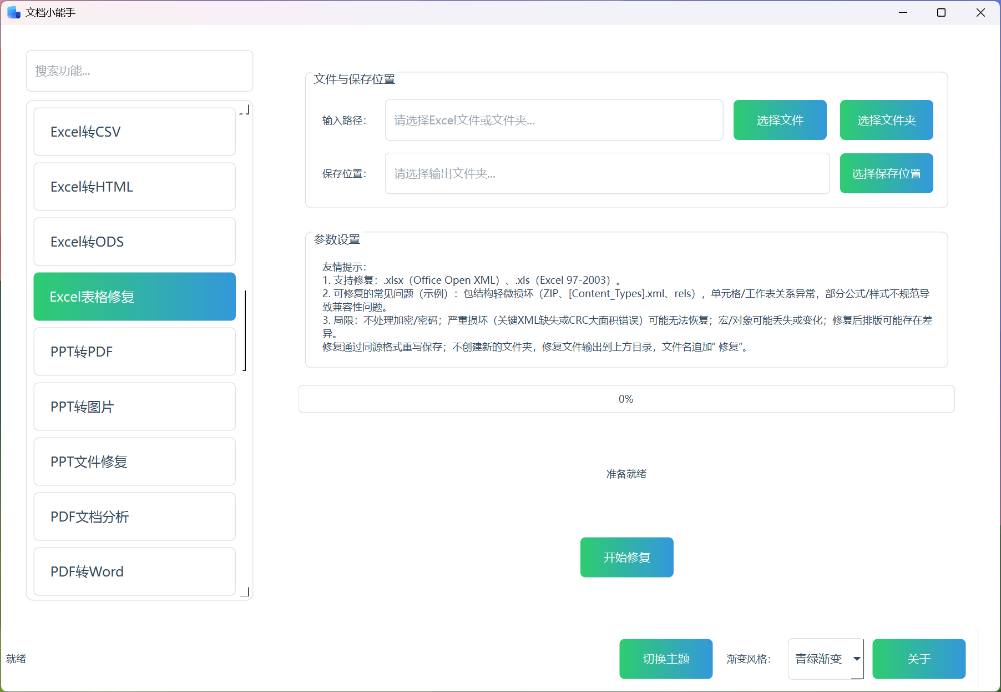Viewport: 1001px width, 692px height.
Task: Select the Excel转CSV conversion function
Action: (134, 132)
